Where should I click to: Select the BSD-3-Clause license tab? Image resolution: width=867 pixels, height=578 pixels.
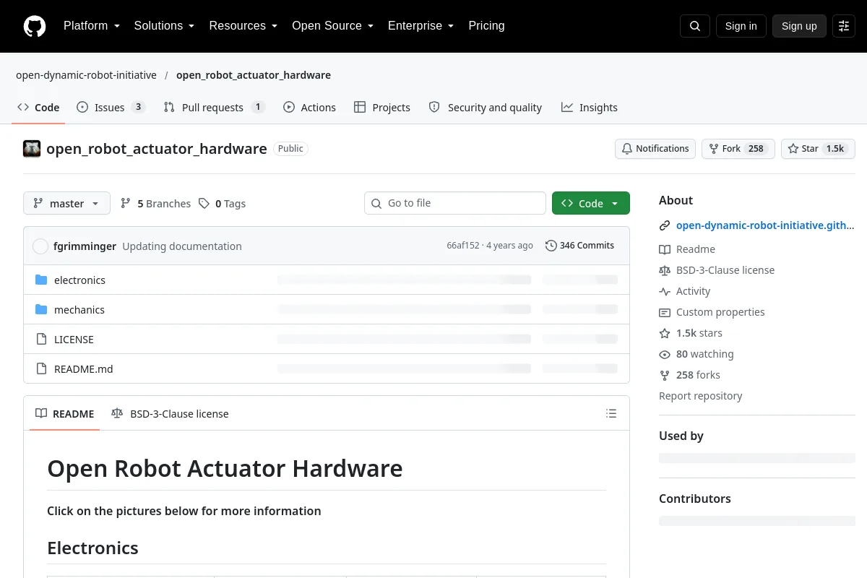tap(170, 414)
